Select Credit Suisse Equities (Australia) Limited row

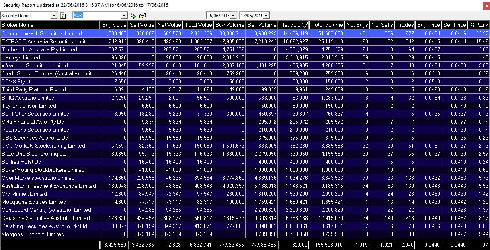245,73
